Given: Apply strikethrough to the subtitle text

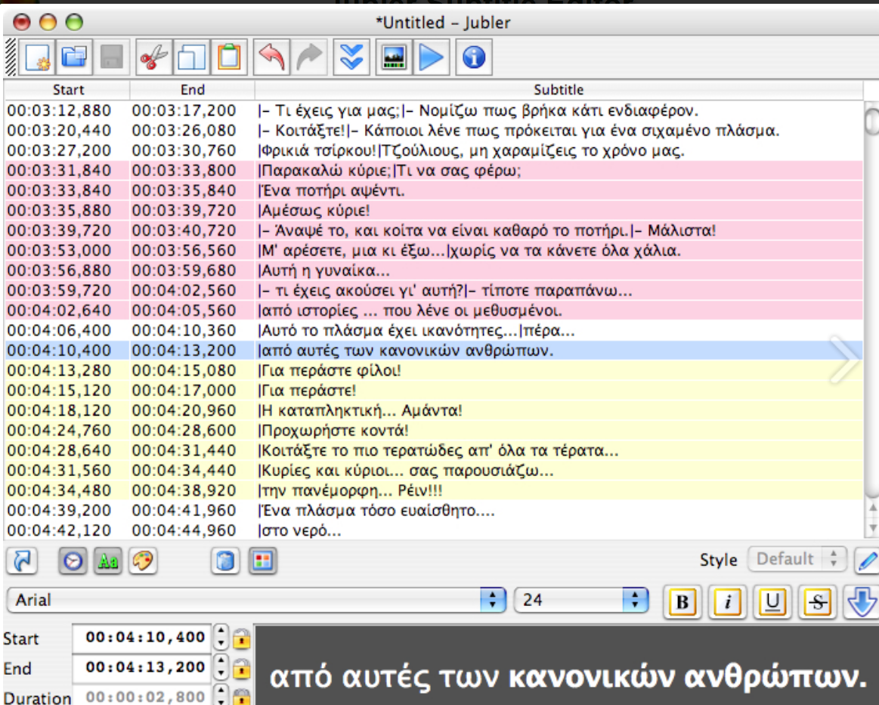Looking at the screenshot, I should coord(816,602).
